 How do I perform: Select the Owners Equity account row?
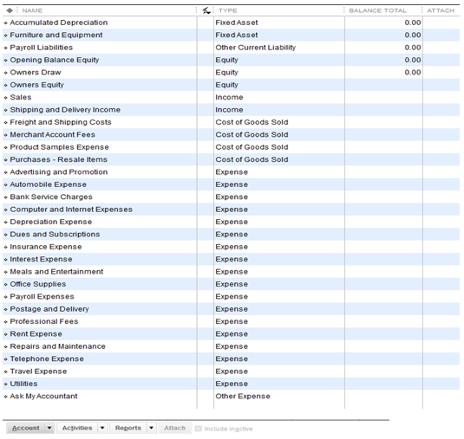click(231, 85)
